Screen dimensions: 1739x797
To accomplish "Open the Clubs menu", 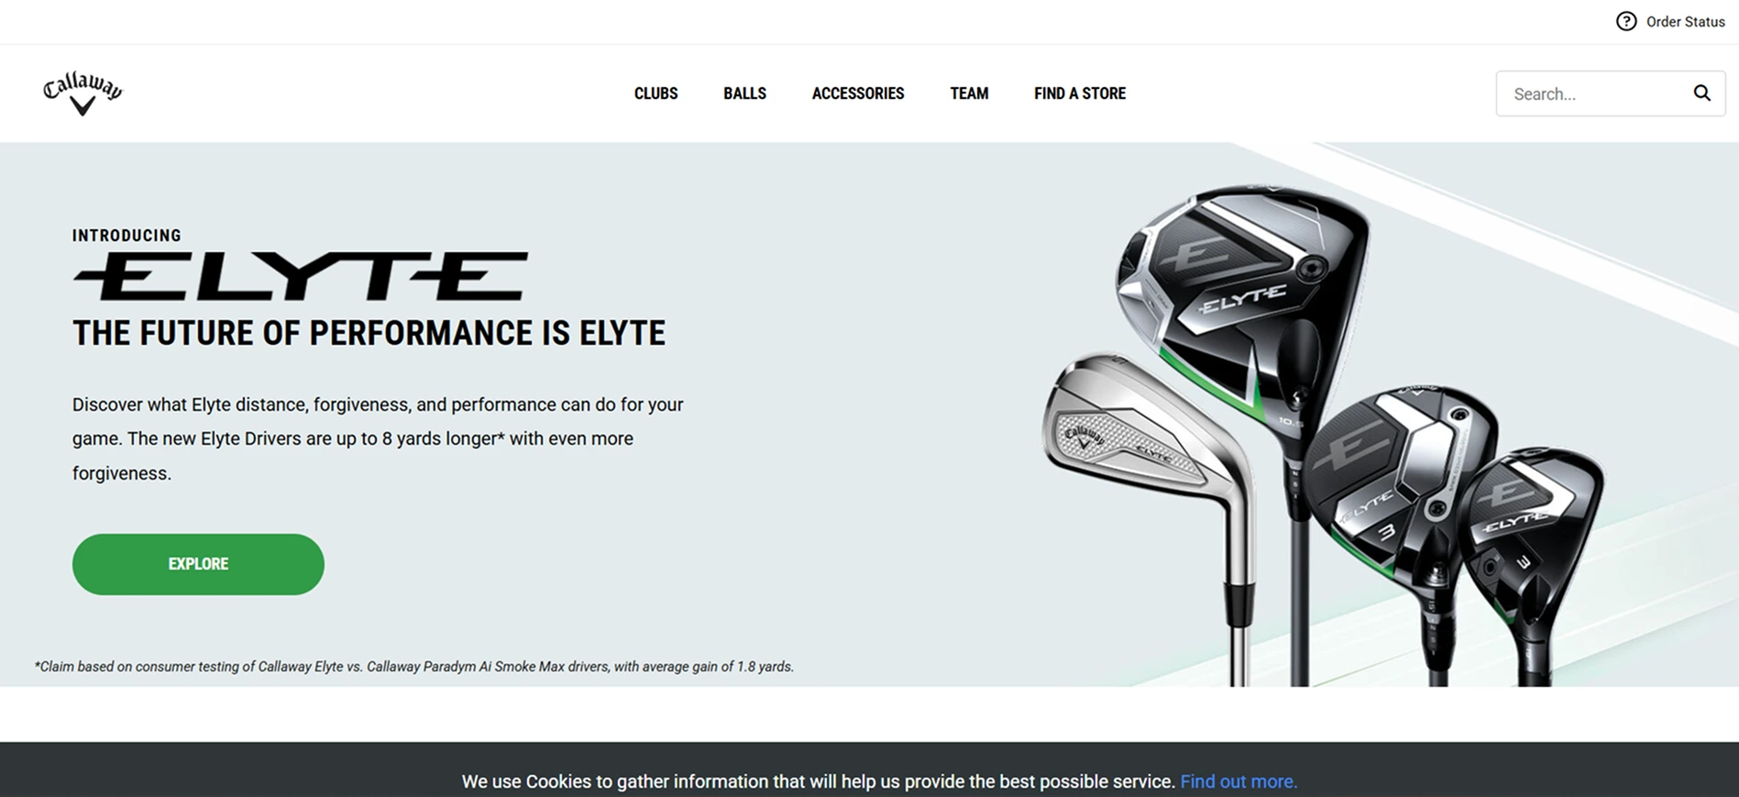I will [x=655, y=94].
